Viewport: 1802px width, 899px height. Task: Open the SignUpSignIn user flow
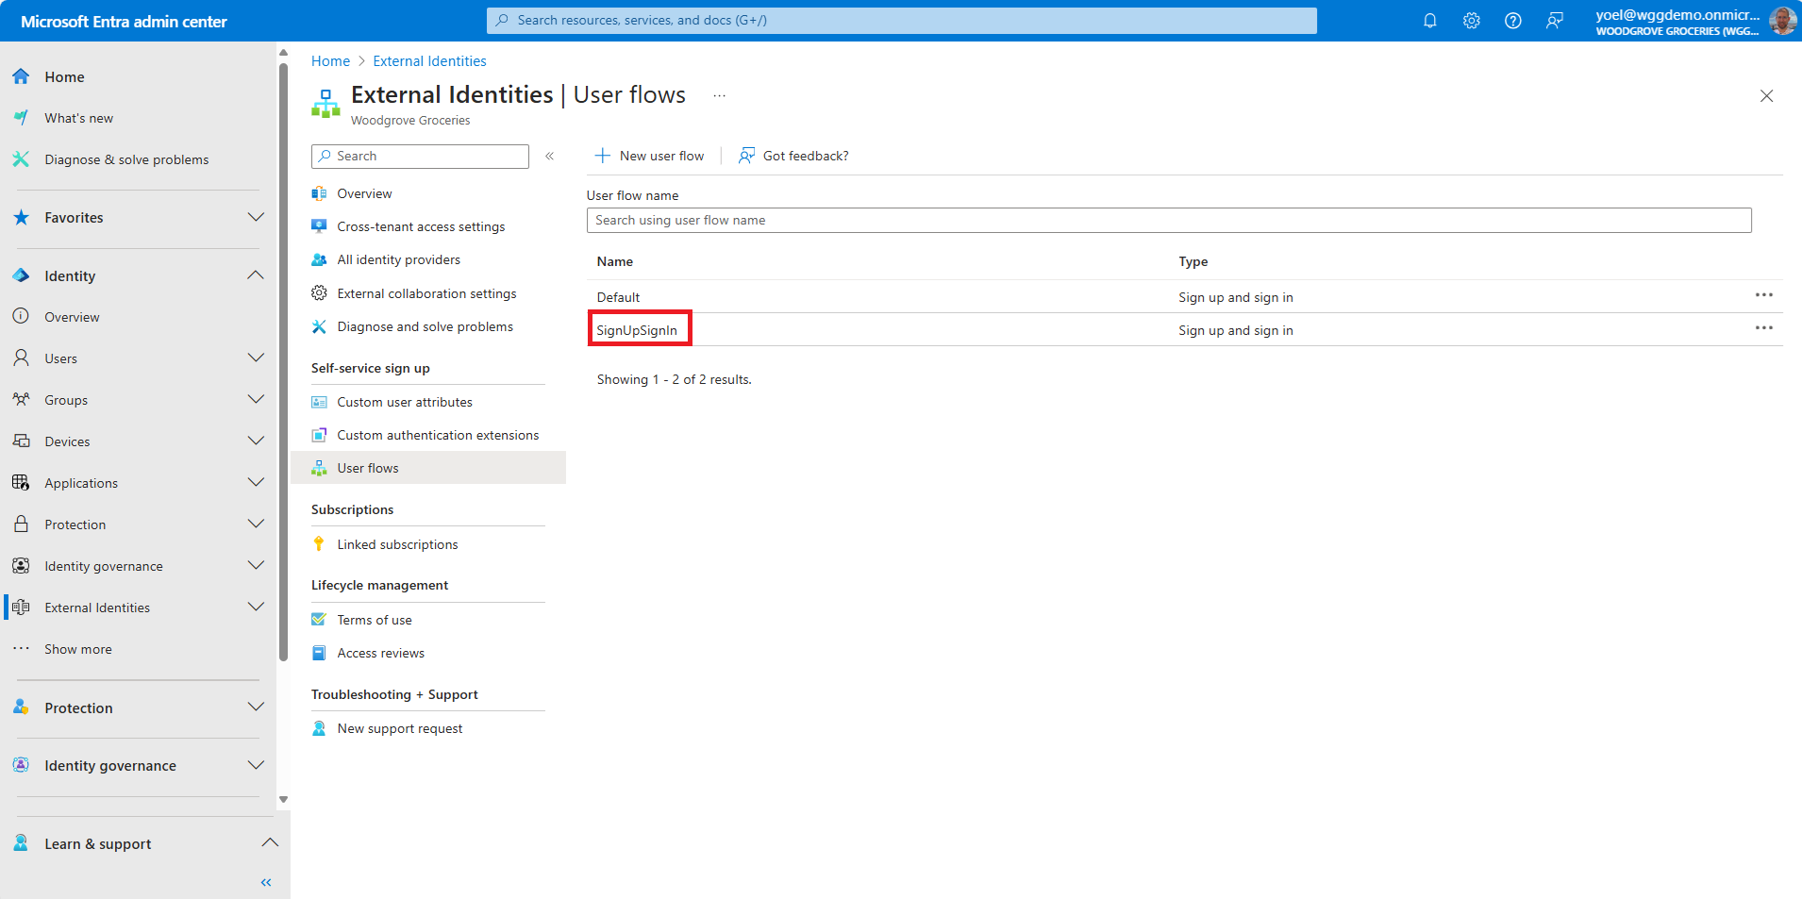(637, 330)
